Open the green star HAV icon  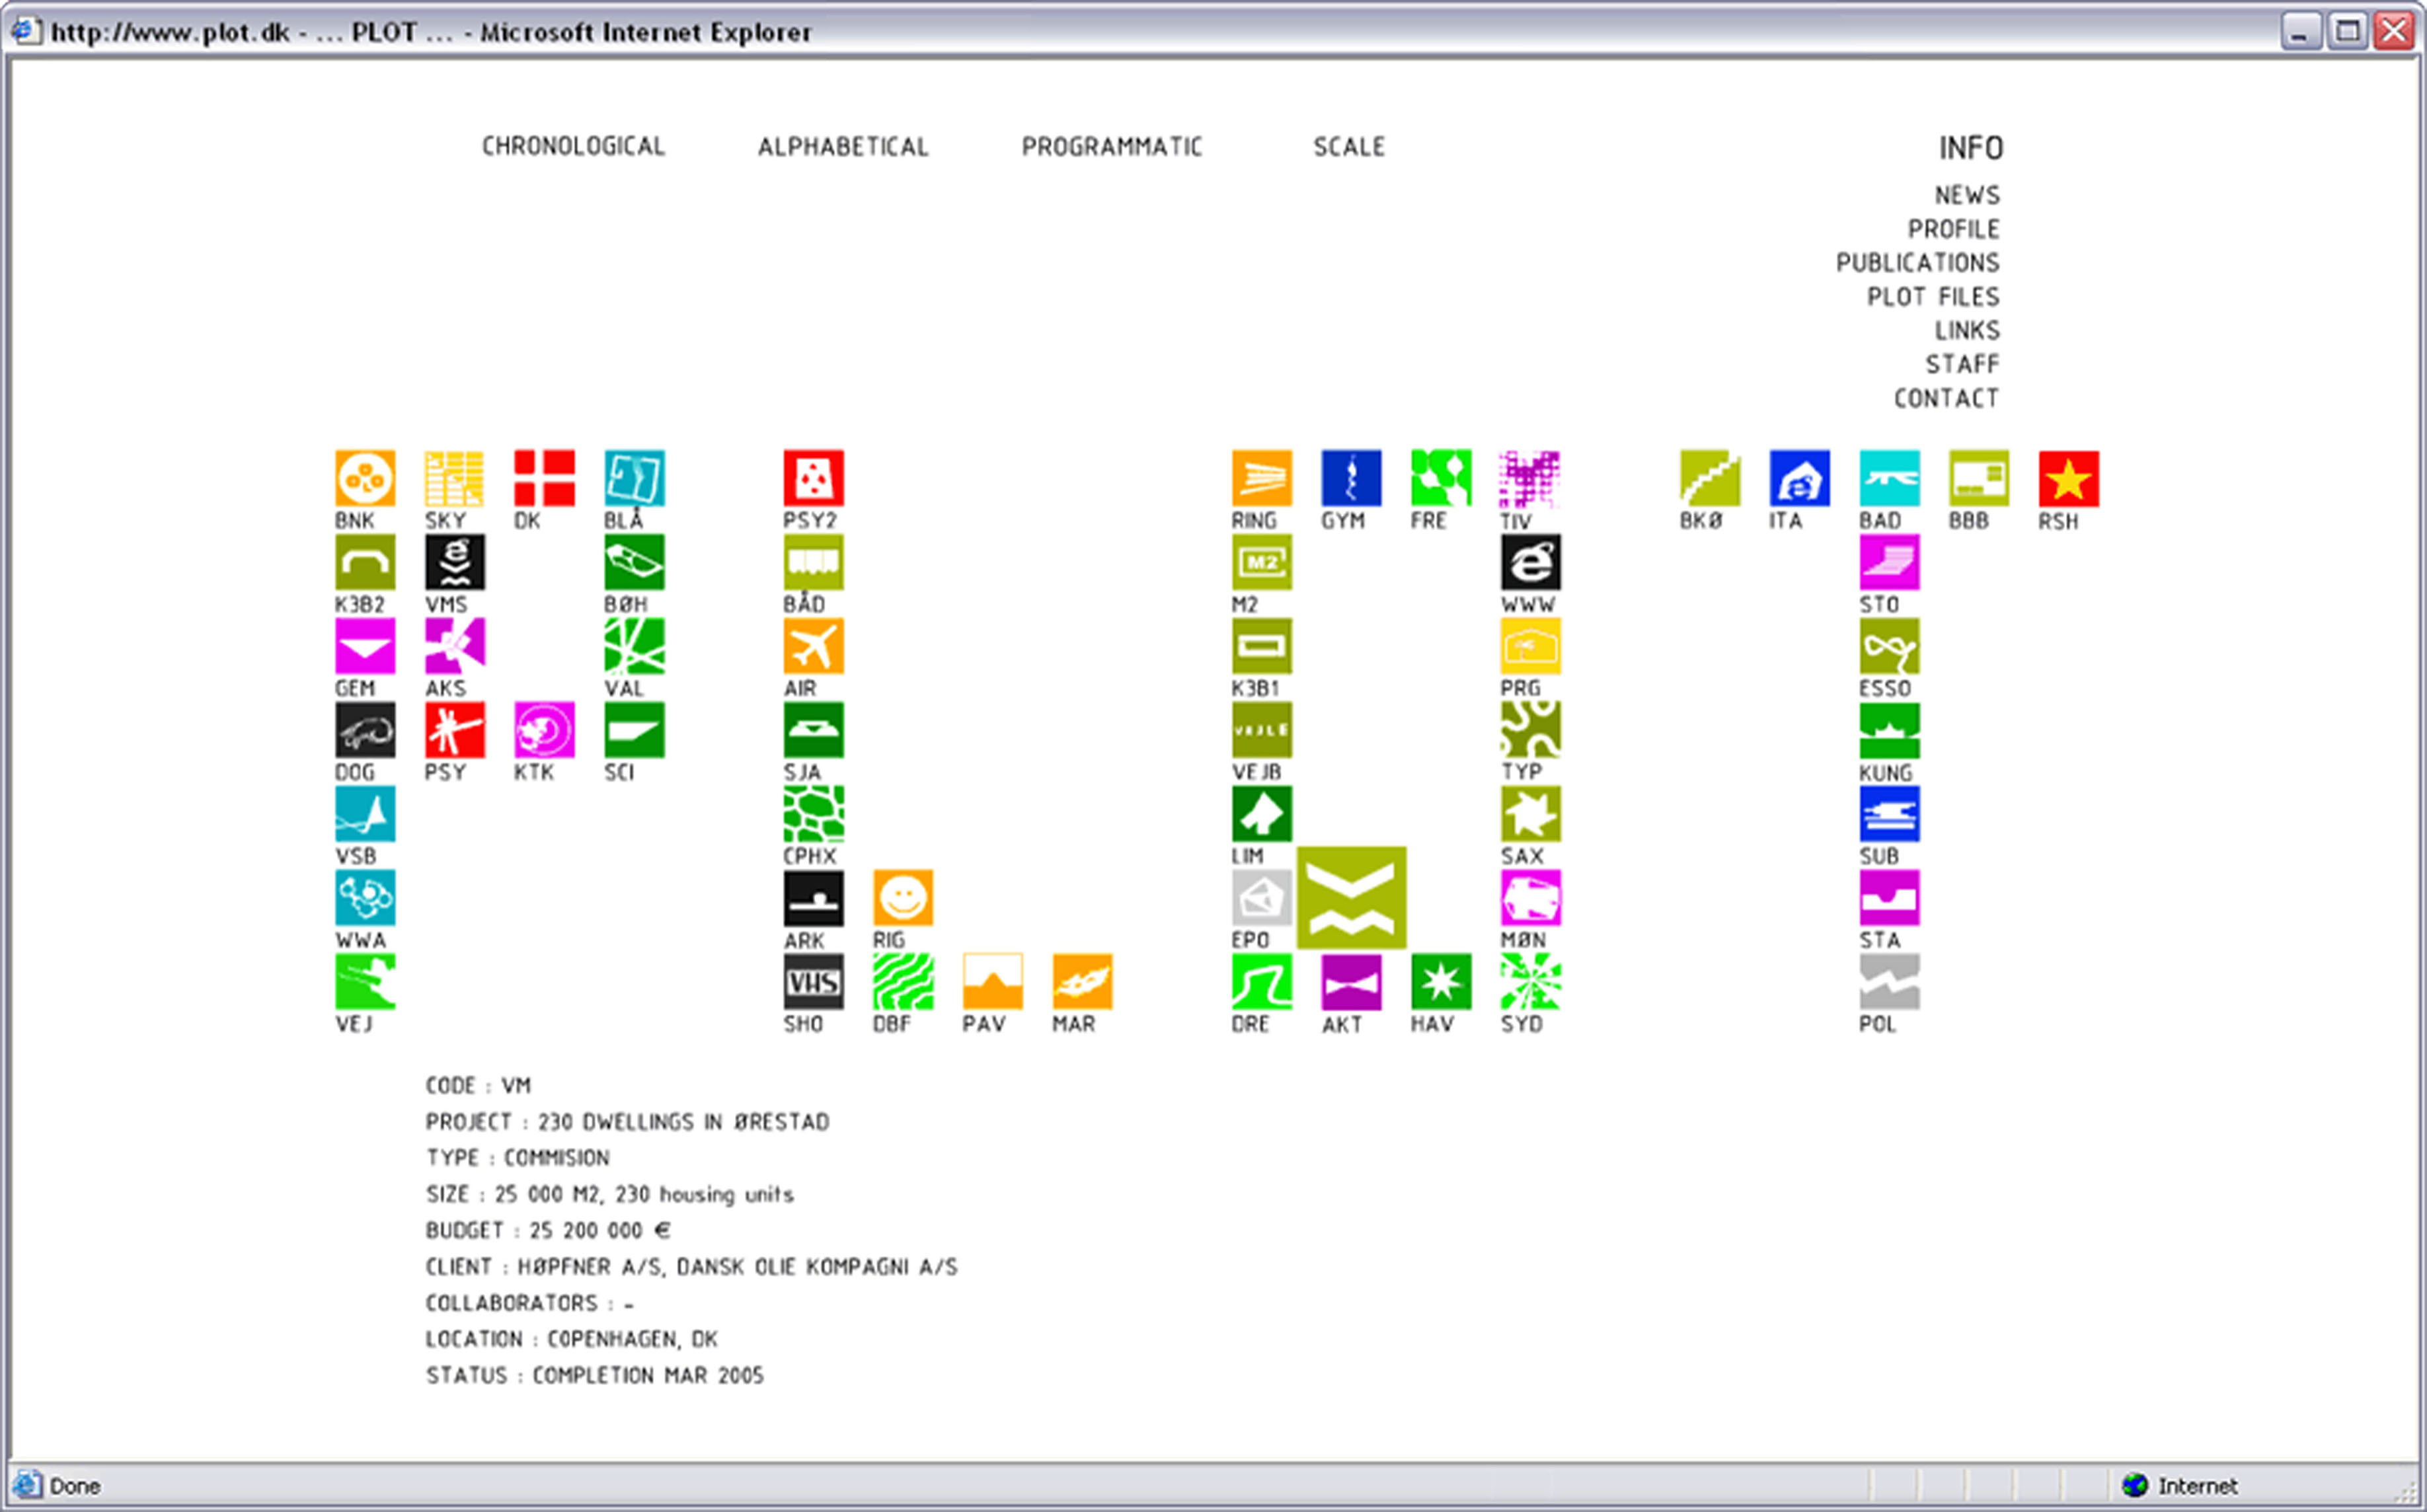point(1441,982)
